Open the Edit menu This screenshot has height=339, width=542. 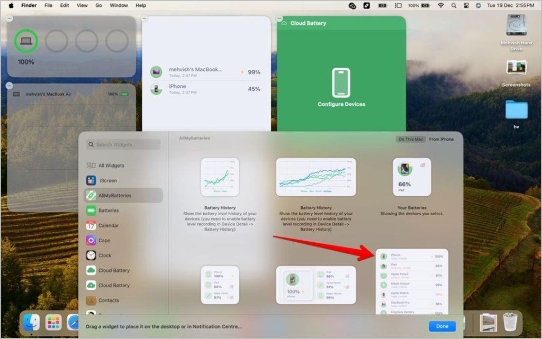(x=65, y=5)
